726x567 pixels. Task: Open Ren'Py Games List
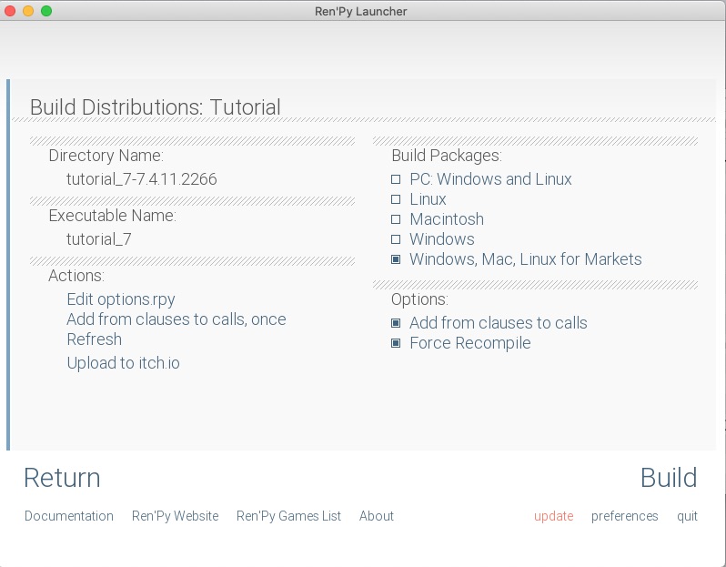tap(288, 516)
